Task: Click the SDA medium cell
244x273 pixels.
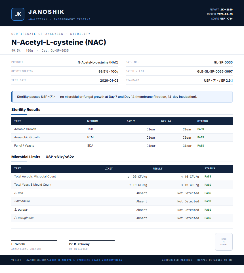Action: coord(90,145)
